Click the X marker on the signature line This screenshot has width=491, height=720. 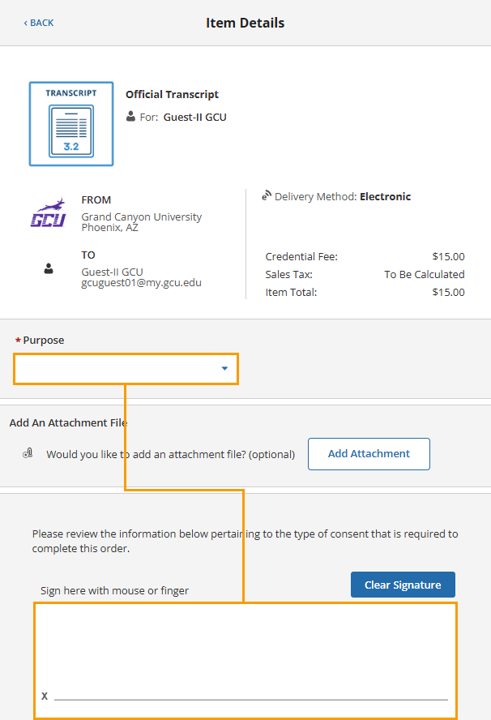point(45,696)
